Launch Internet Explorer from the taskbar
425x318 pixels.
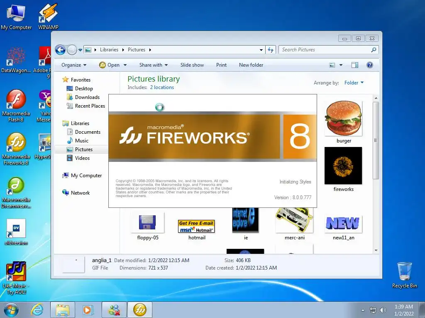pos(37,310)
